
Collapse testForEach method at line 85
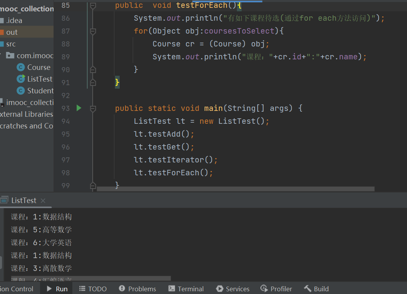click(x=93, y=5)
